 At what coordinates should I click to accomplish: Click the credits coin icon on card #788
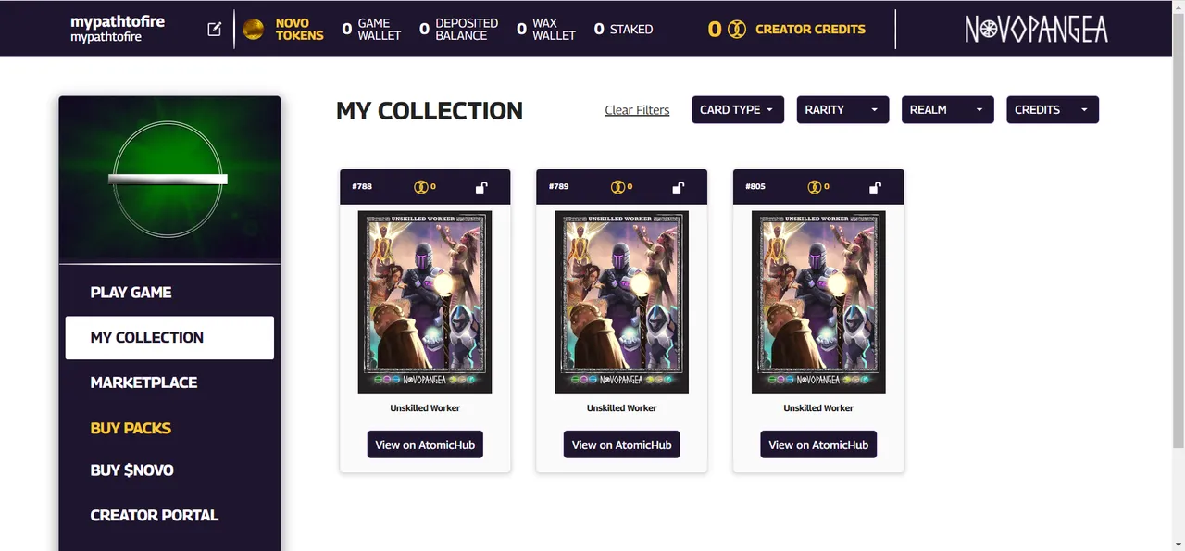pyautogui.click(x=420, y=187)
